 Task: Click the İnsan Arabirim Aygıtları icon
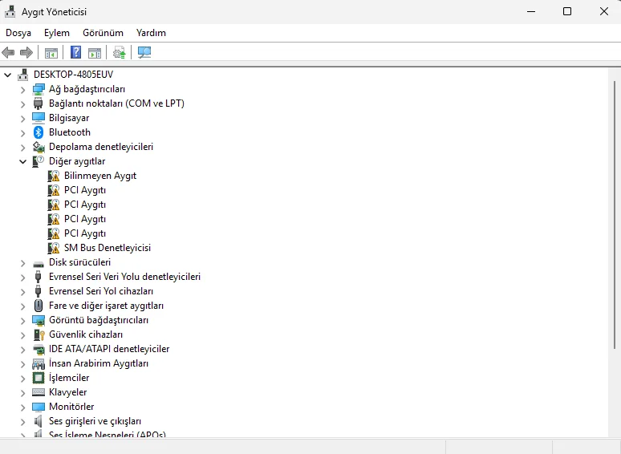click(39, 363)
